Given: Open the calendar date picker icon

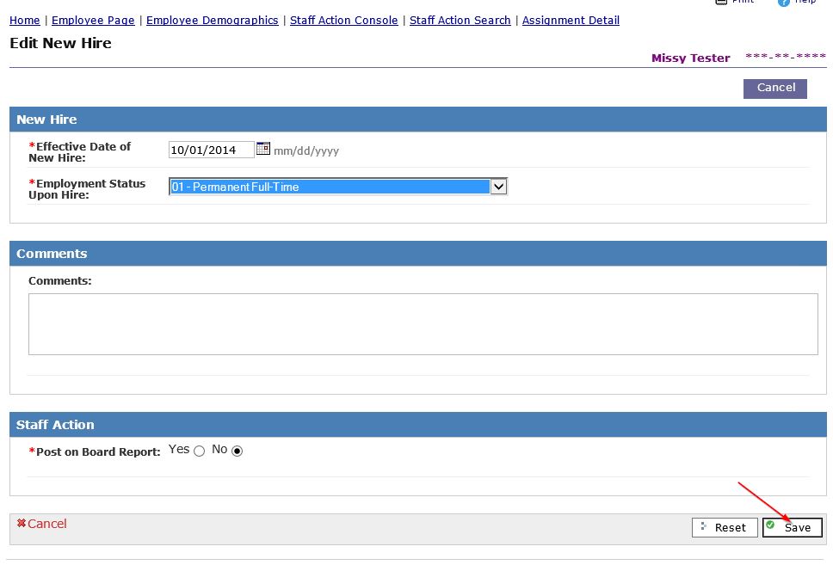Looking at the screenshot, I should point(263,149).
